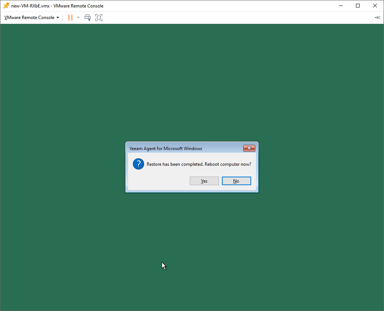
Task: Close the Veeam Agent dialog
Action: [249, 148]
